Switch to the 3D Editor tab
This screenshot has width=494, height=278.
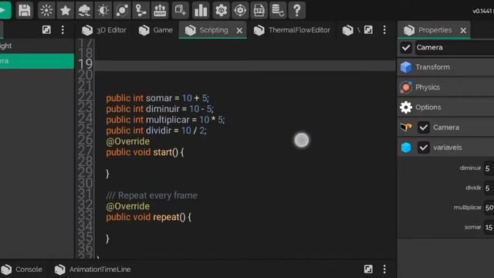[104, 30]
